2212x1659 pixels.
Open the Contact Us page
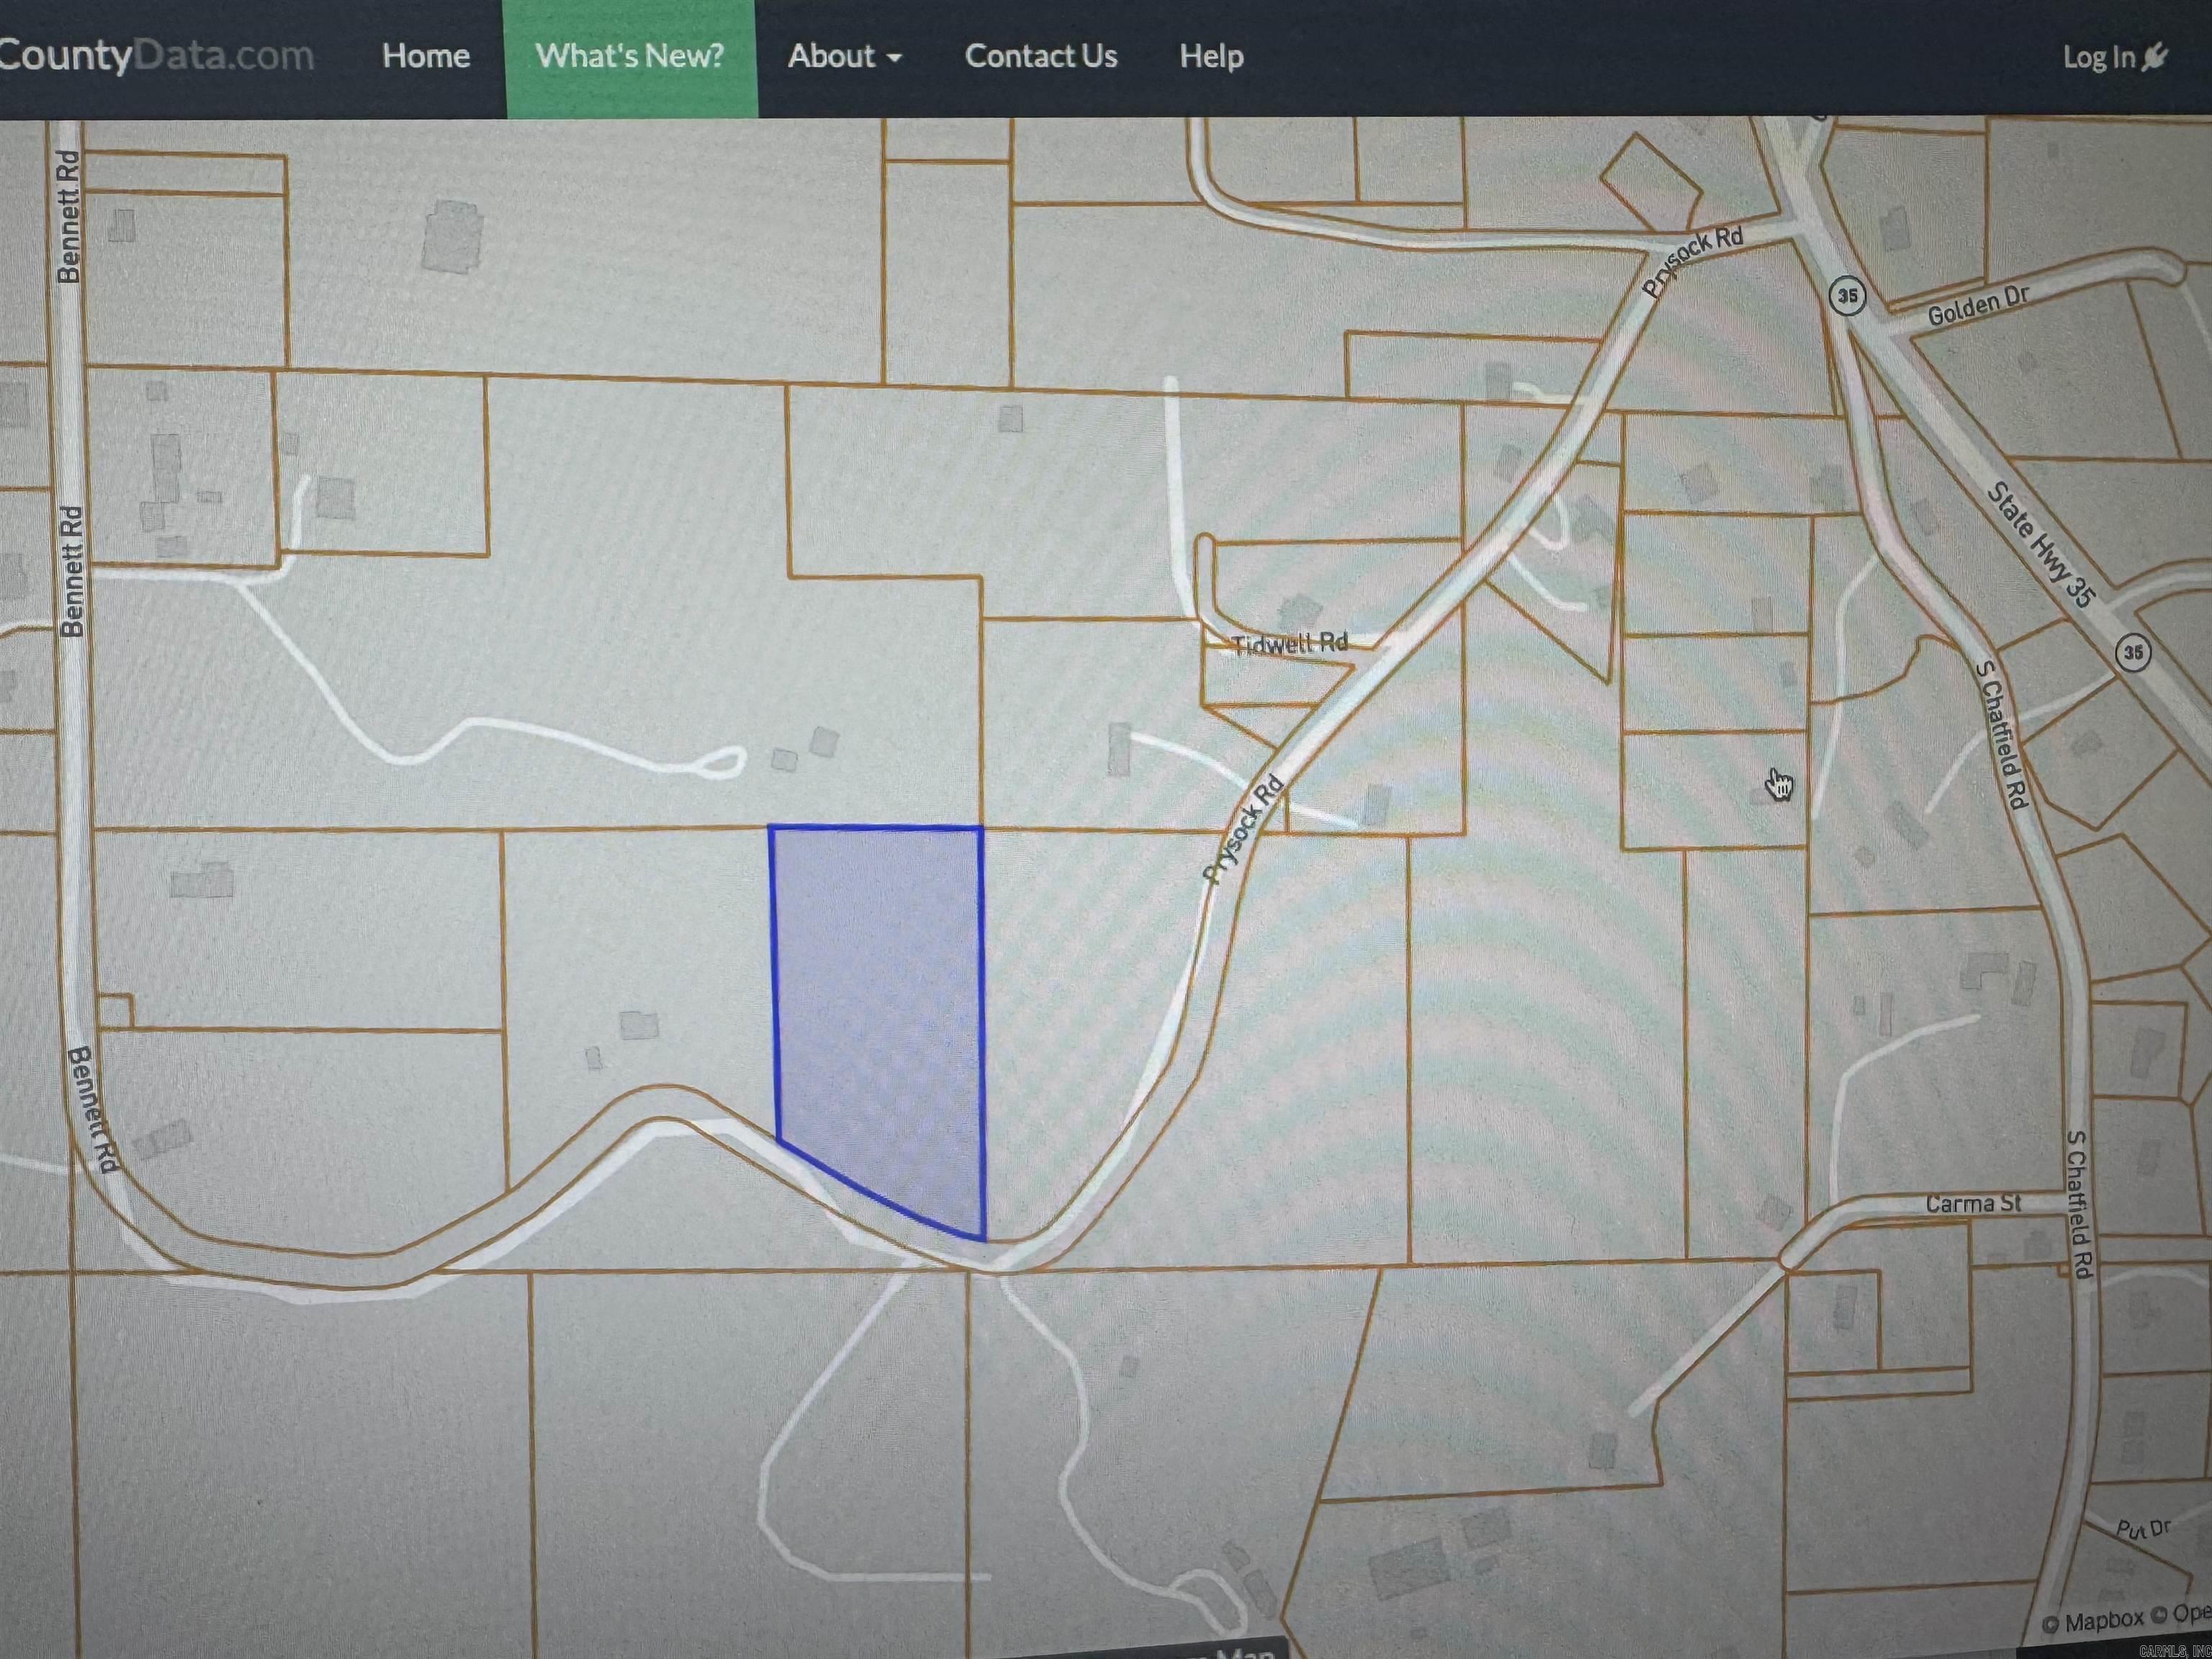(1041, 56)
